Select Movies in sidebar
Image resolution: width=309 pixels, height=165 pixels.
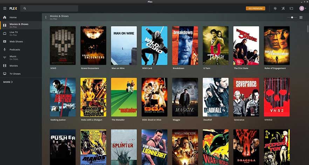[x=21, y=66]
